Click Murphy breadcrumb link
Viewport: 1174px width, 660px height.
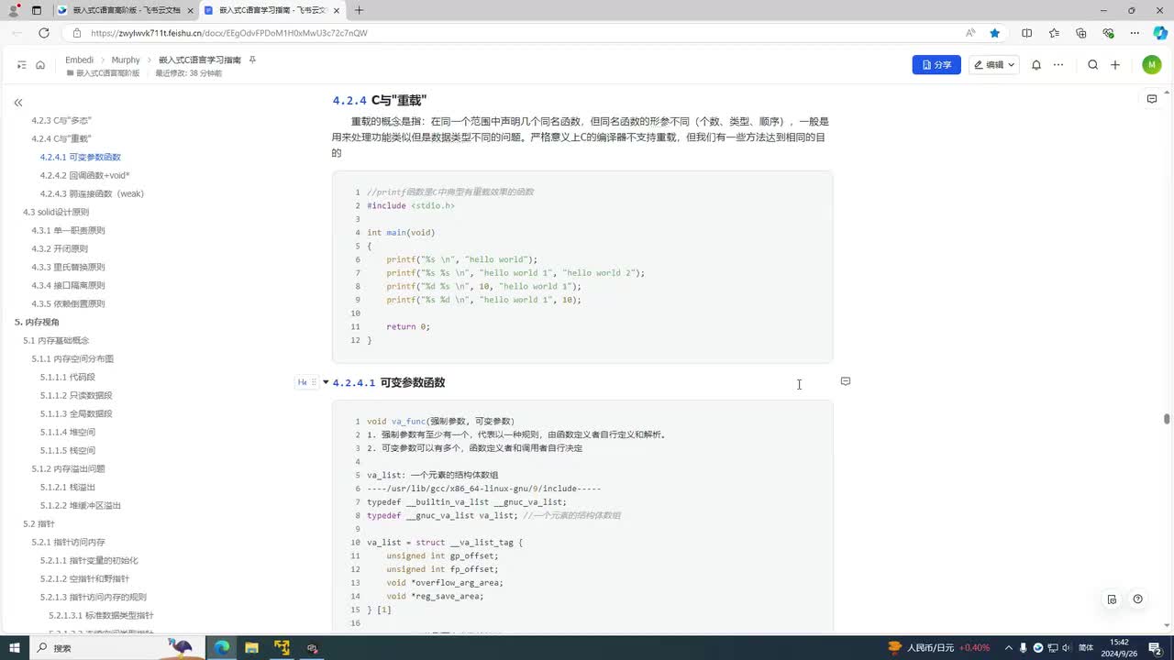(126, 60)
